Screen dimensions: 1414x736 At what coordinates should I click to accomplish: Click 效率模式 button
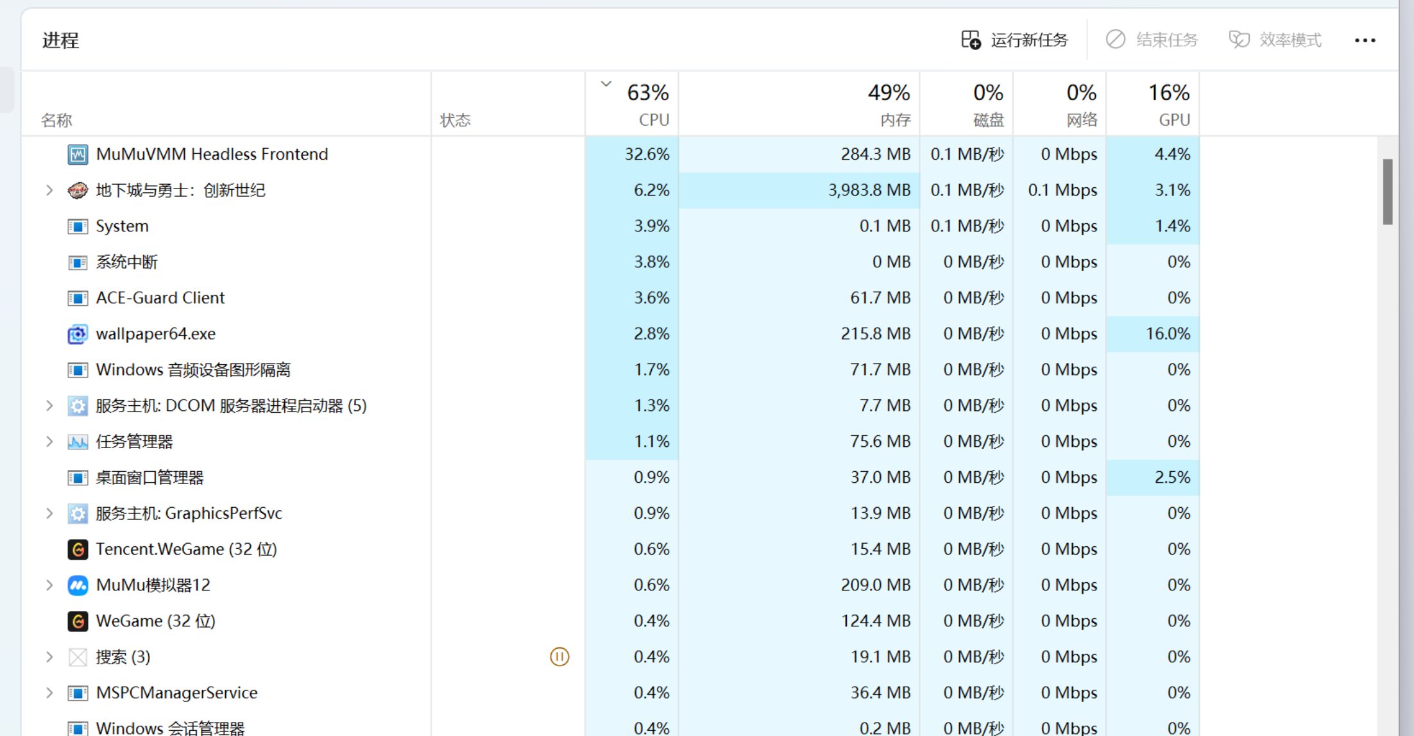(x=1275, y=40)
